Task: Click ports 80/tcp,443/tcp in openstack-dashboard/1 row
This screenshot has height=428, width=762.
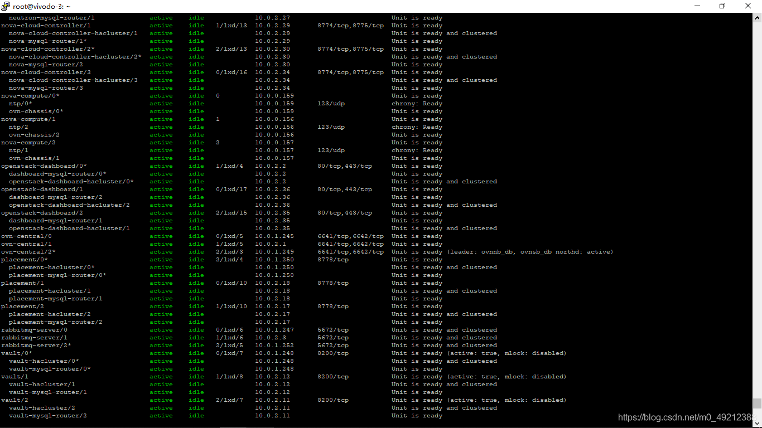Action: tap(345, 189)
